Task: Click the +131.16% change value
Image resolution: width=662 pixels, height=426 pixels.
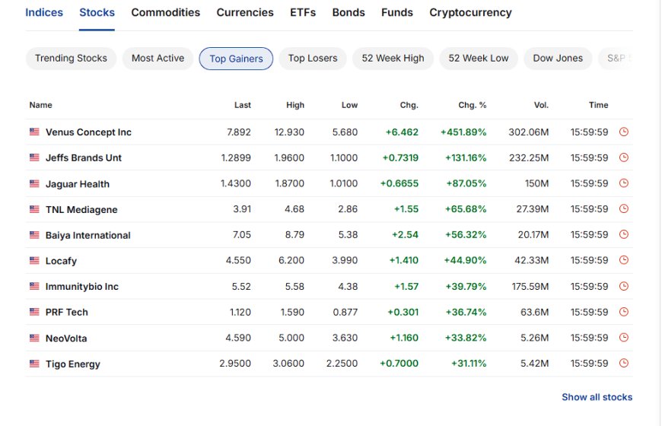Action: click(x=466, y=158)
